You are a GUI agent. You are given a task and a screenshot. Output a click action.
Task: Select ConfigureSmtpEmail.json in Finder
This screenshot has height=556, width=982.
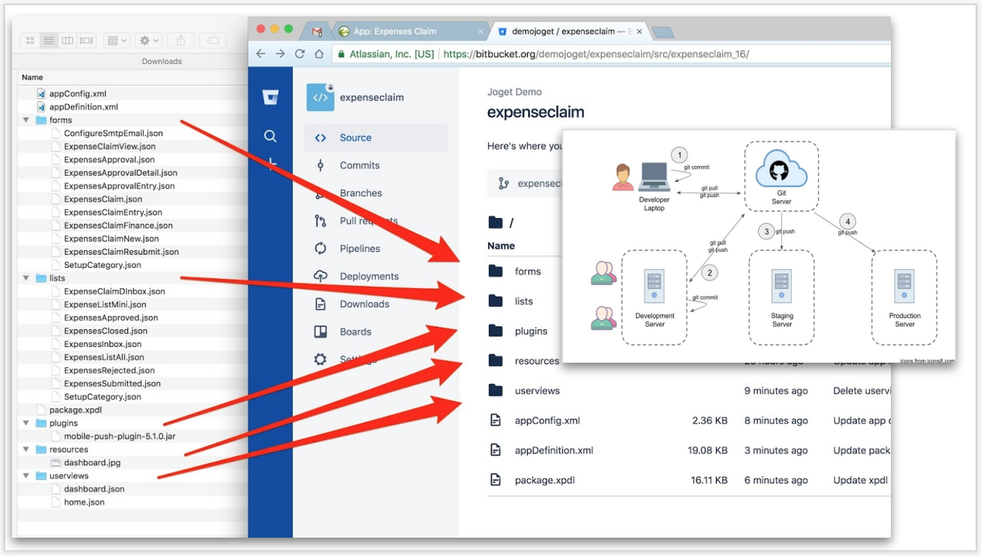point(113,133)
